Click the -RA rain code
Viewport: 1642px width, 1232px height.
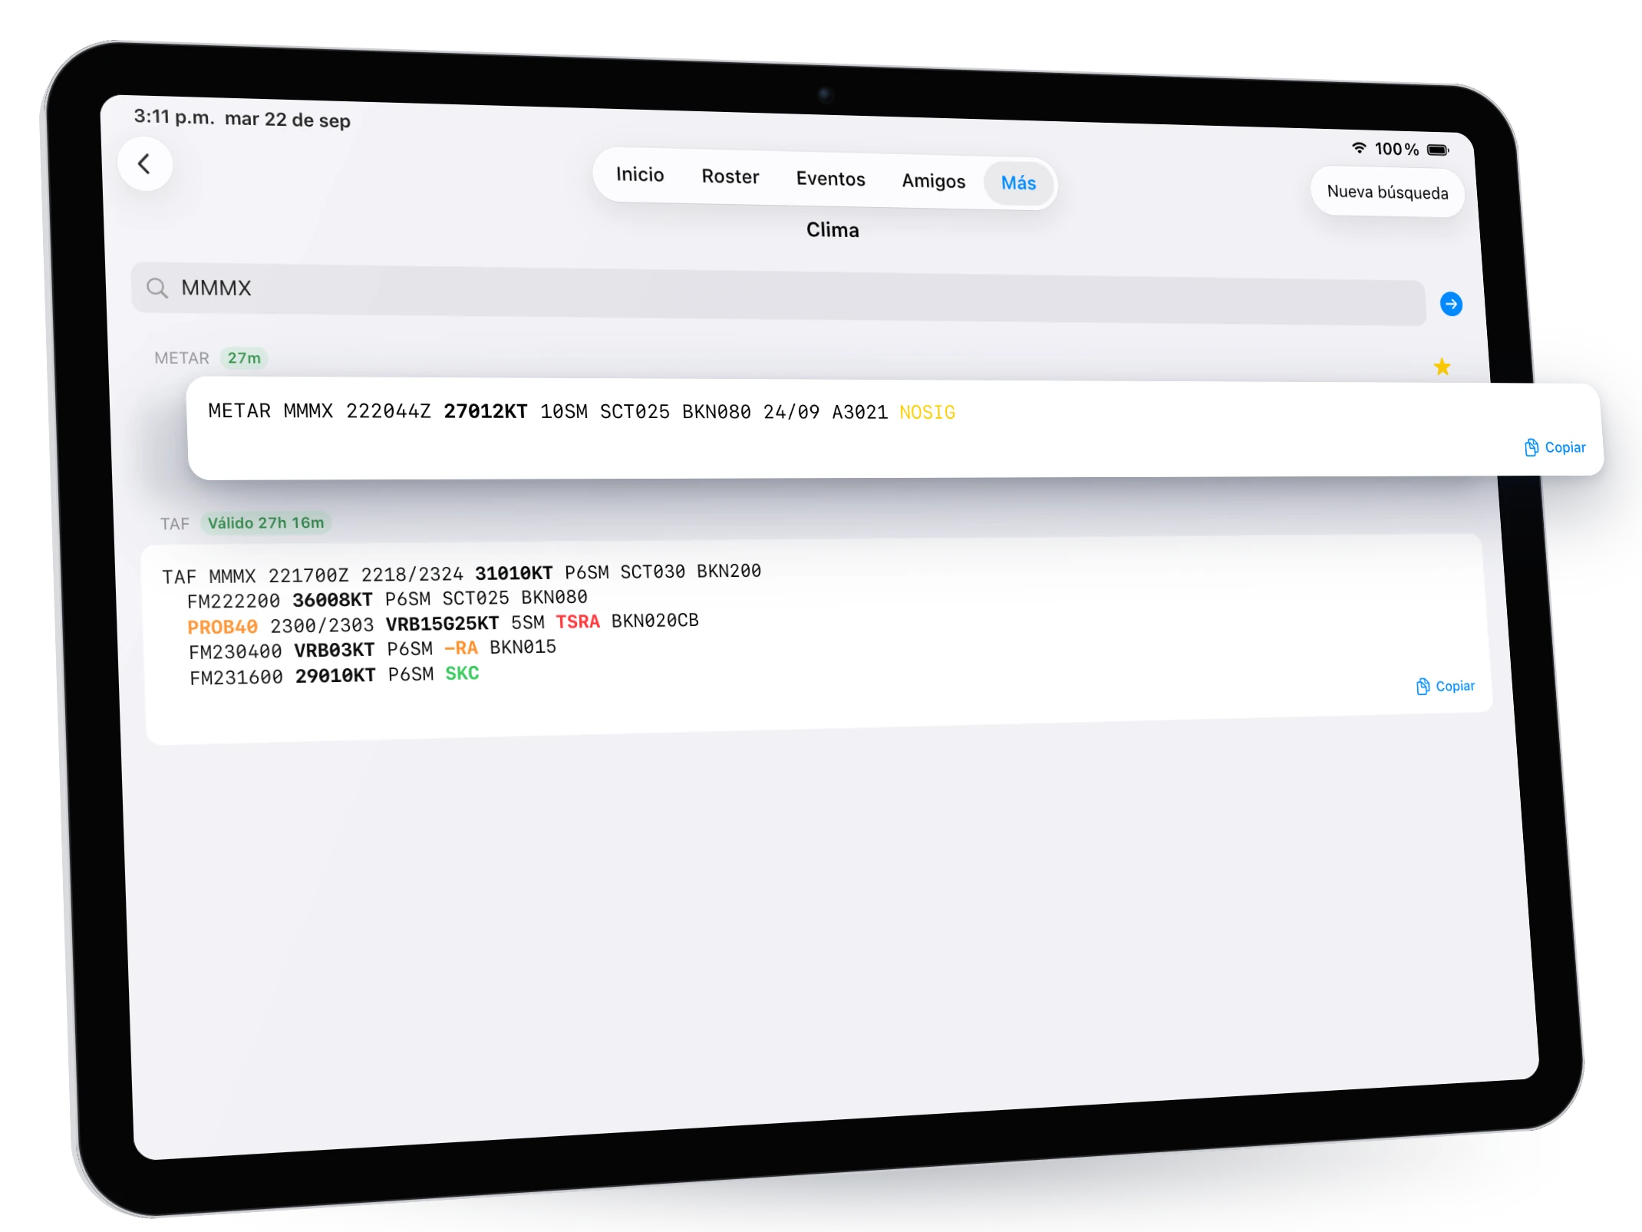click(x=461, y=648)
